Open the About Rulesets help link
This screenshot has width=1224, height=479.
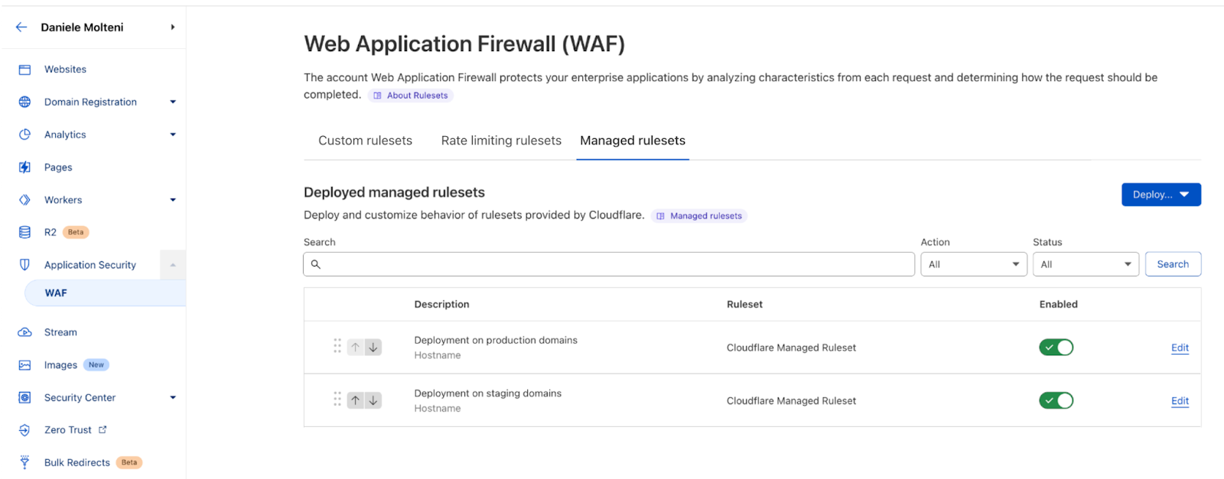pos(411,95)
